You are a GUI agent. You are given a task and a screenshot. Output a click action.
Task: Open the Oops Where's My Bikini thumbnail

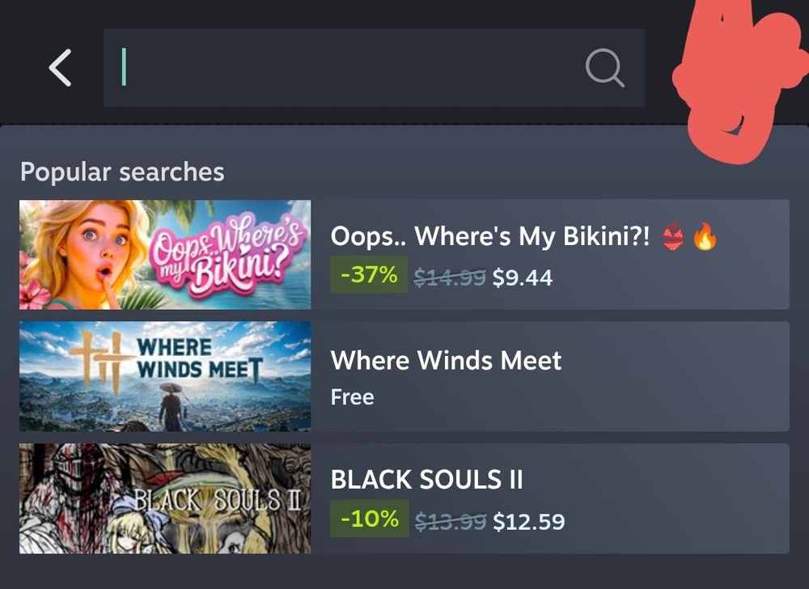(165, 255)
